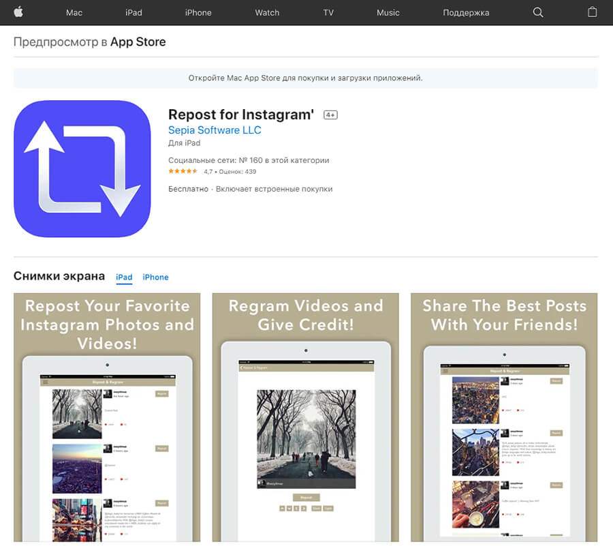Switch to the iPad screenshots tab
Image resolution: width=613 pixels, height=555 pixels.
tap(124, 277)
